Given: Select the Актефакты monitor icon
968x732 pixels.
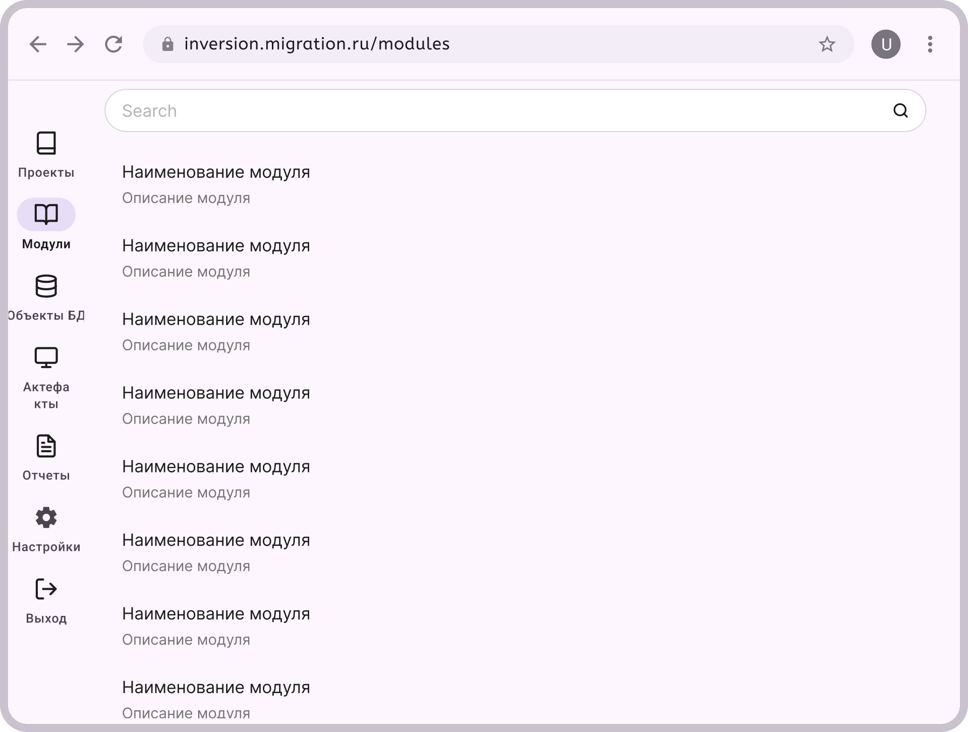Looking at the screenshot, I should (x=46, y=357).
